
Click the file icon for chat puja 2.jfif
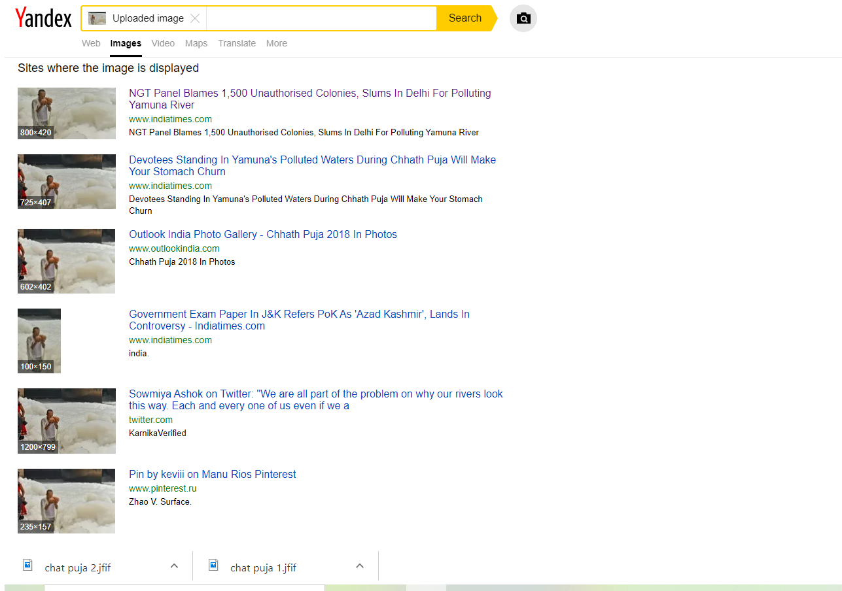pos(27,566)
